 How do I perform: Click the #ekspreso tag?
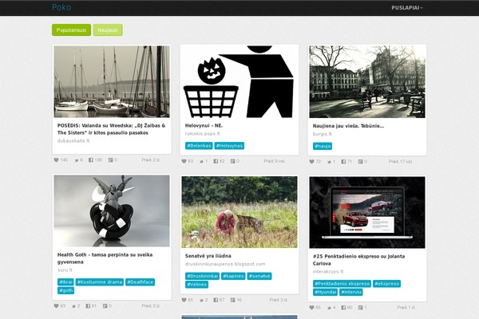[x=386, y=284]
